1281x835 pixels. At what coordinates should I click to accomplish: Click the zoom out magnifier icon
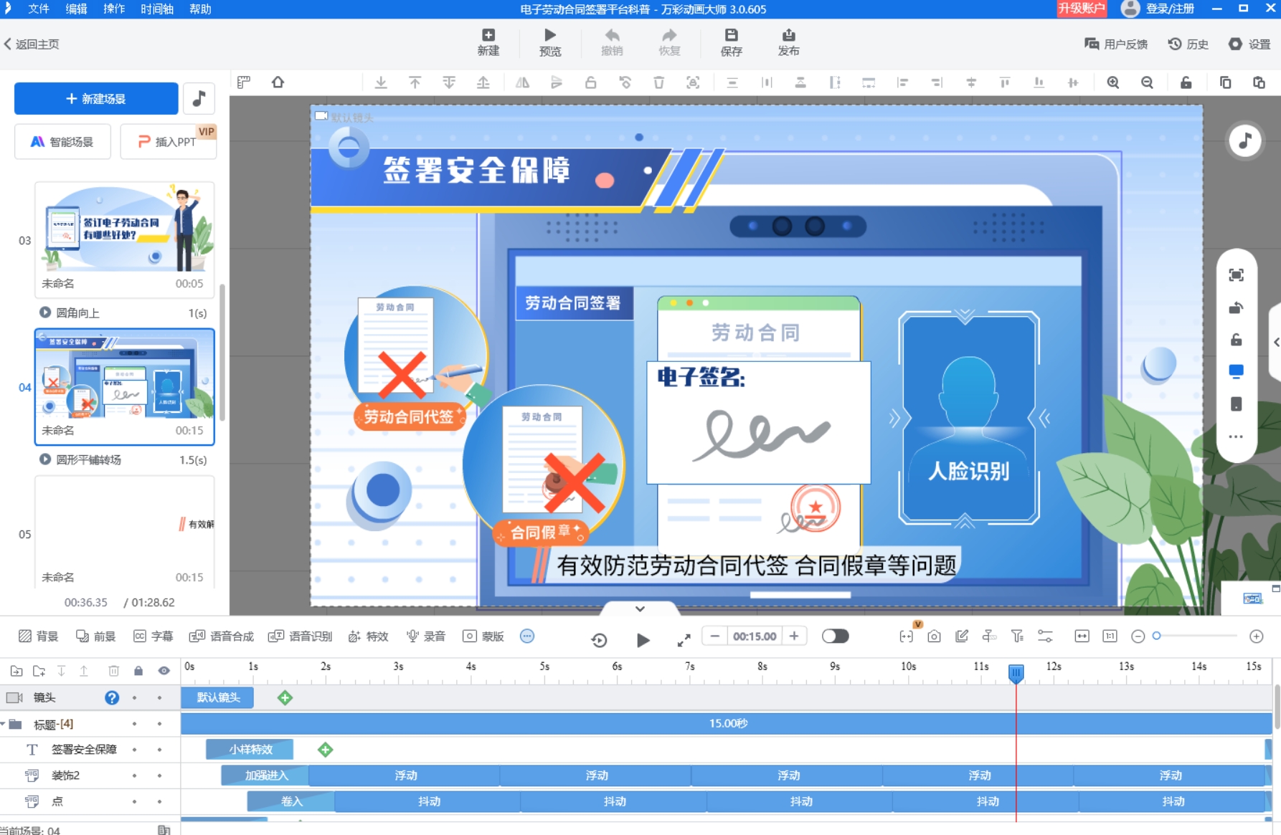click(1147, 82)
